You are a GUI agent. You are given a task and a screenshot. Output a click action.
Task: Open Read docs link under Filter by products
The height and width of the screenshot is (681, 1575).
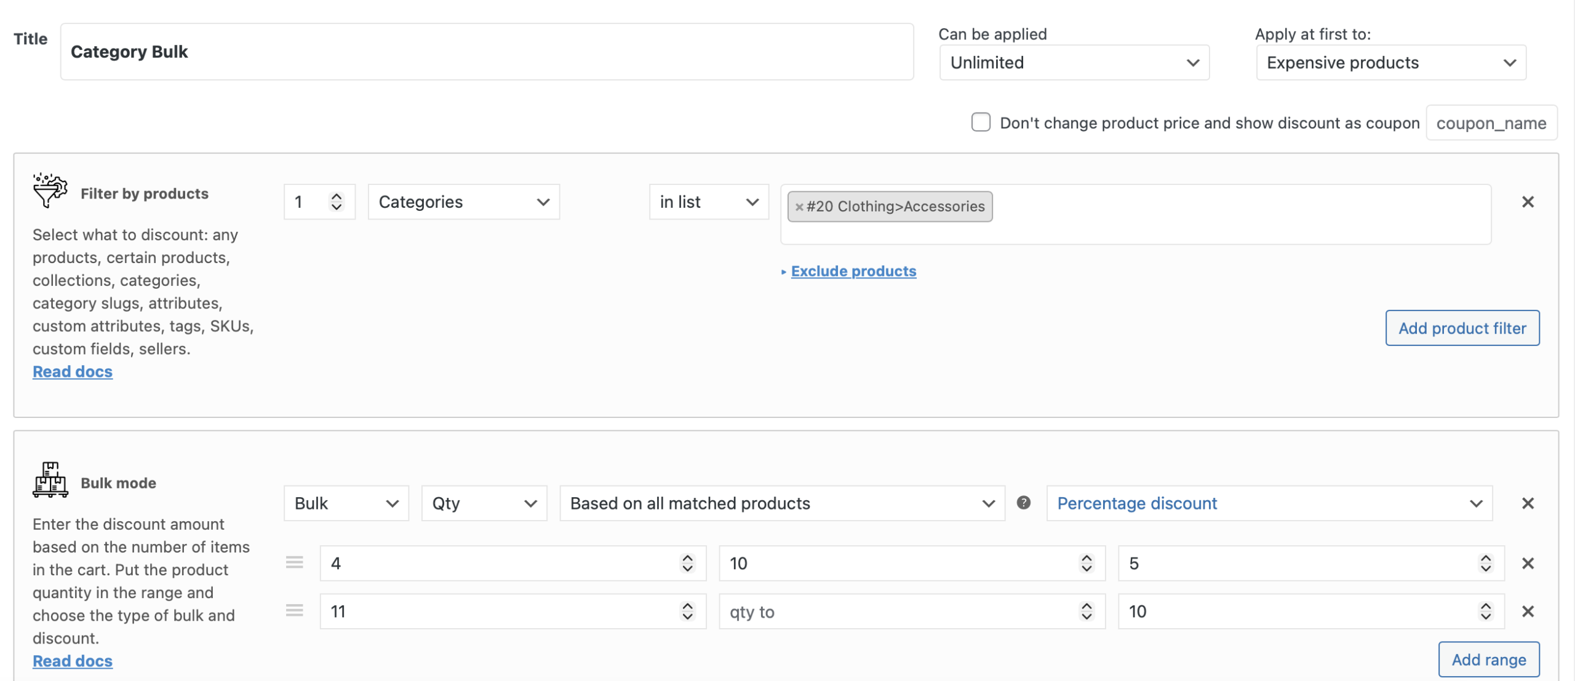(73, 372)
